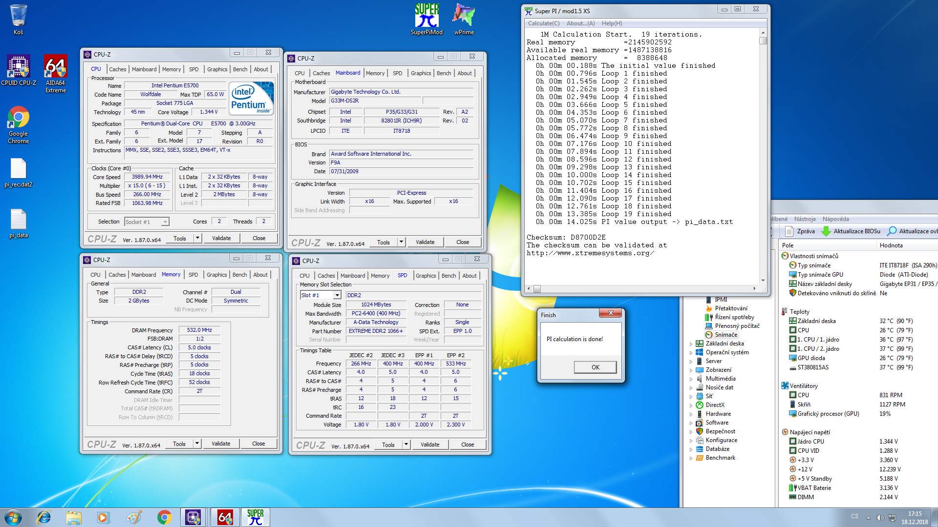Viewport: 938px width, 527px height.
Task: Open Internet Explorer from the taskbar
Action: (x=44, y=517)
